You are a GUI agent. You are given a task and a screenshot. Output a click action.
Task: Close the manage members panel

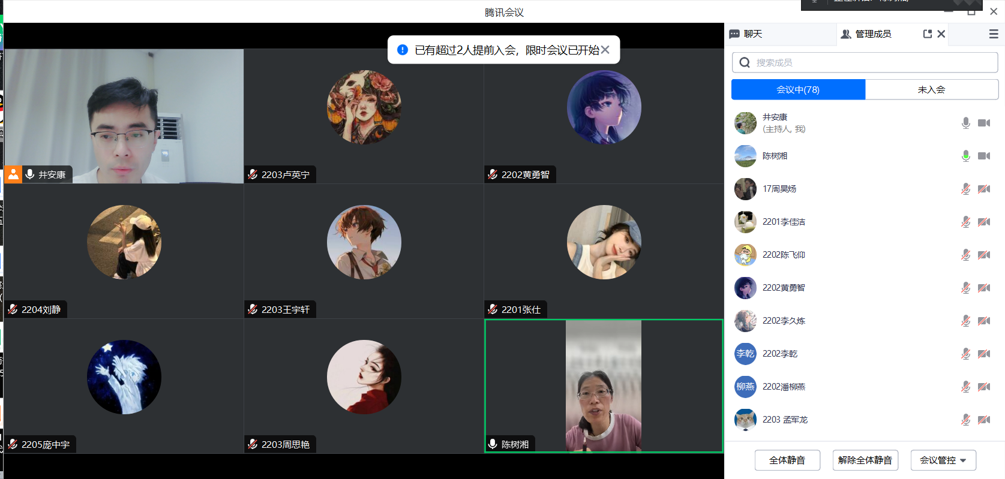point(941,34)
